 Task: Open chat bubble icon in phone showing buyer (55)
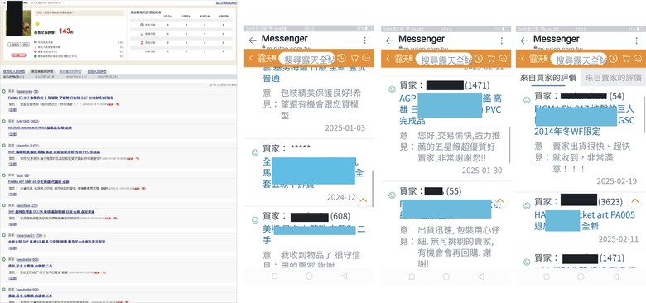click(x=503, y=59)
